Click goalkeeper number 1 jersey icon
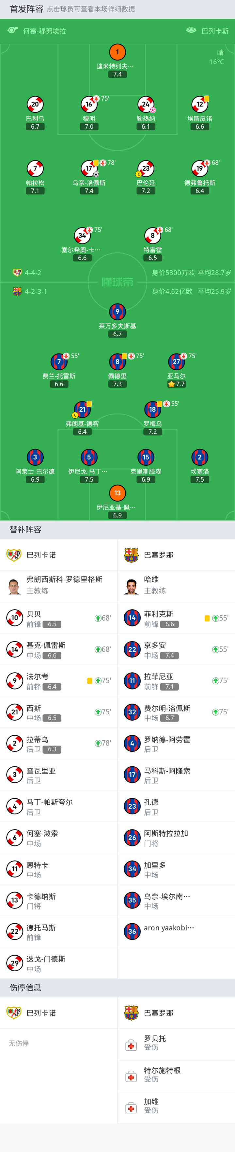Image resolution: width=235 pixels, height=1152 pixels. point(117,52)
